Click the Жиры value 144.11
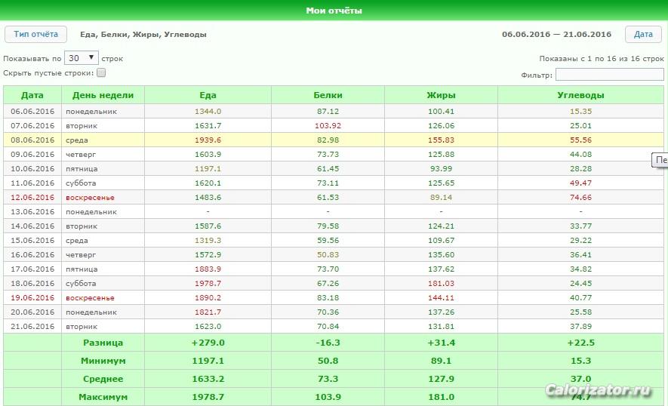Screen dimensions: 668x406 [x=441, y=297]
